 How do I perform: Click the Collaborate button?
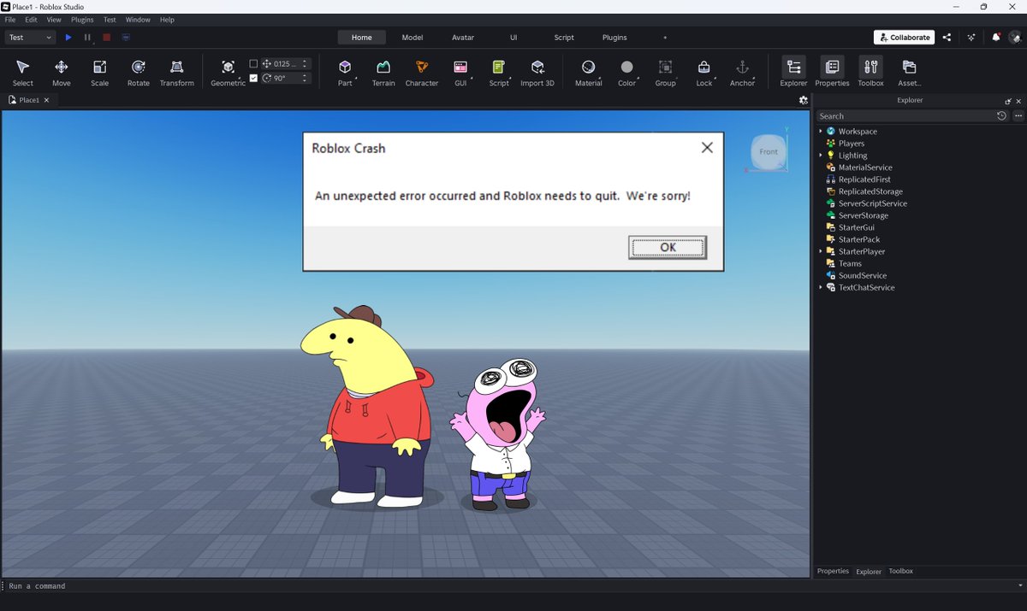[904, 38]
